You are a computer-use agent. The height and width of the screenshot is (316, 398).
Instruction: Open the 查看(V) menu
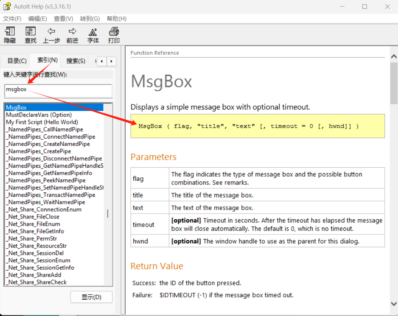point(64,19)
